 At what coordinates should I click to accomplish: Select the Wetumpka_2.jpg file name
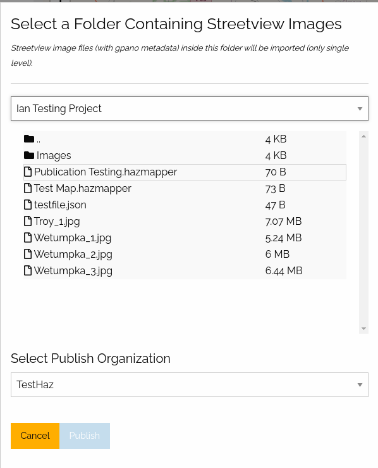[73, 255]
